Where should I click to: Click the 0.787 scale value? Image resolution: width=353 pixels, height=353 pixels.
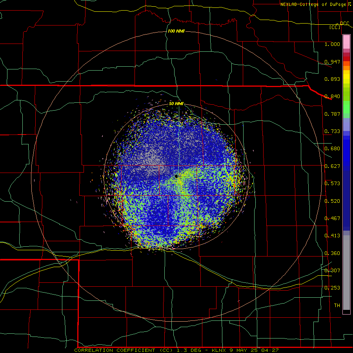(332, 114)
